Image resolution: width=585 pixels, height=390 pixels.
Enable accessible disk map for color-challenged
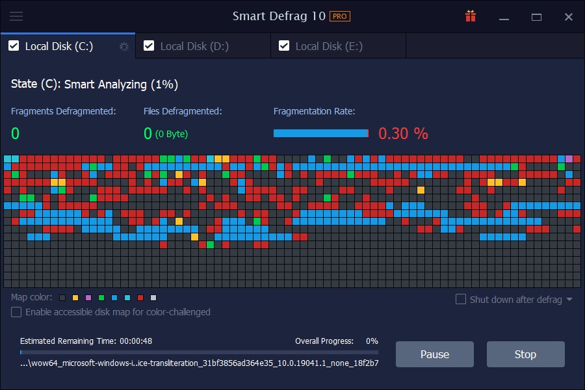(x=16, y=312)
